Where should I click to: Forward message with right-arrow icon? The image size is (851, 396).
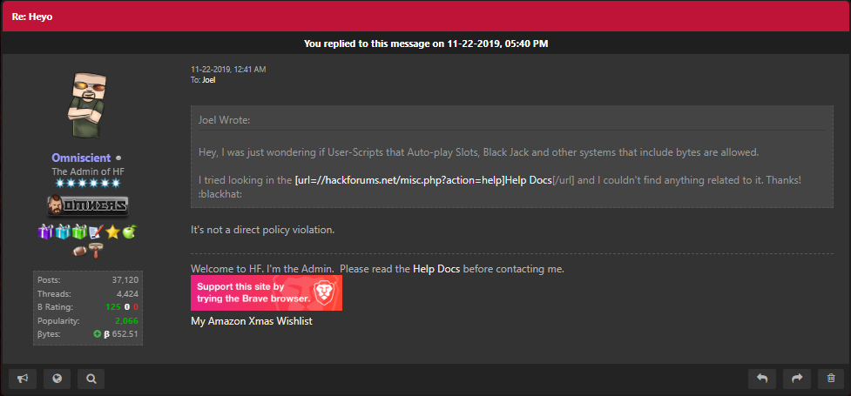point(797,379)
